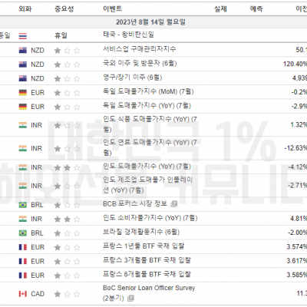Open the report icon next to BCB 포커스 시장 정보
The height and width of the screenshot is (307, 307).
pyautogui.click(x=174, y=204)
